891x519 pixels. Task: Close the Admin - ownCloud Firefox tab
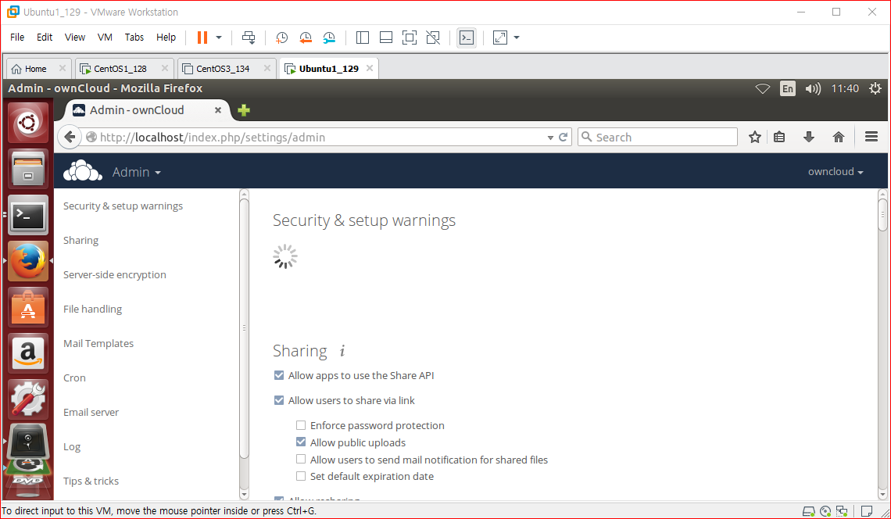pyautogui.click(x=217, y=110)
